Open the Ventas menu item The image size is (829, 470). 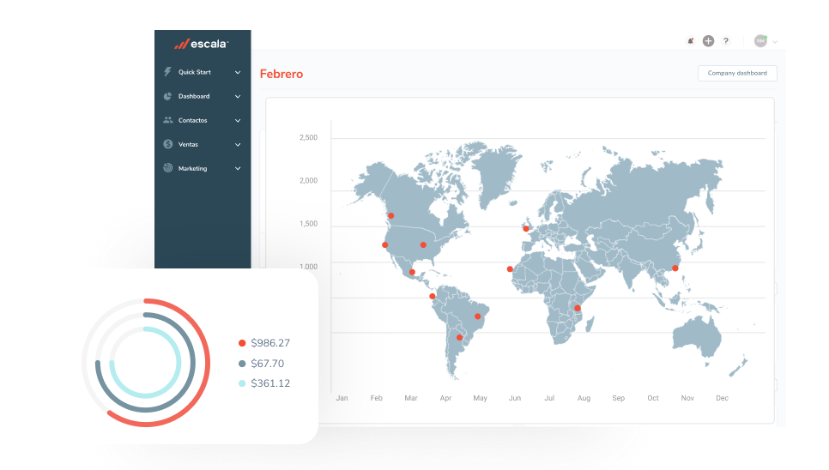203,144
